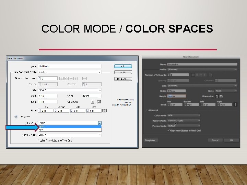247x185 pixels.
Task: Choose Arrange by Column layout in dark dialog
Action: coord(204,75)
